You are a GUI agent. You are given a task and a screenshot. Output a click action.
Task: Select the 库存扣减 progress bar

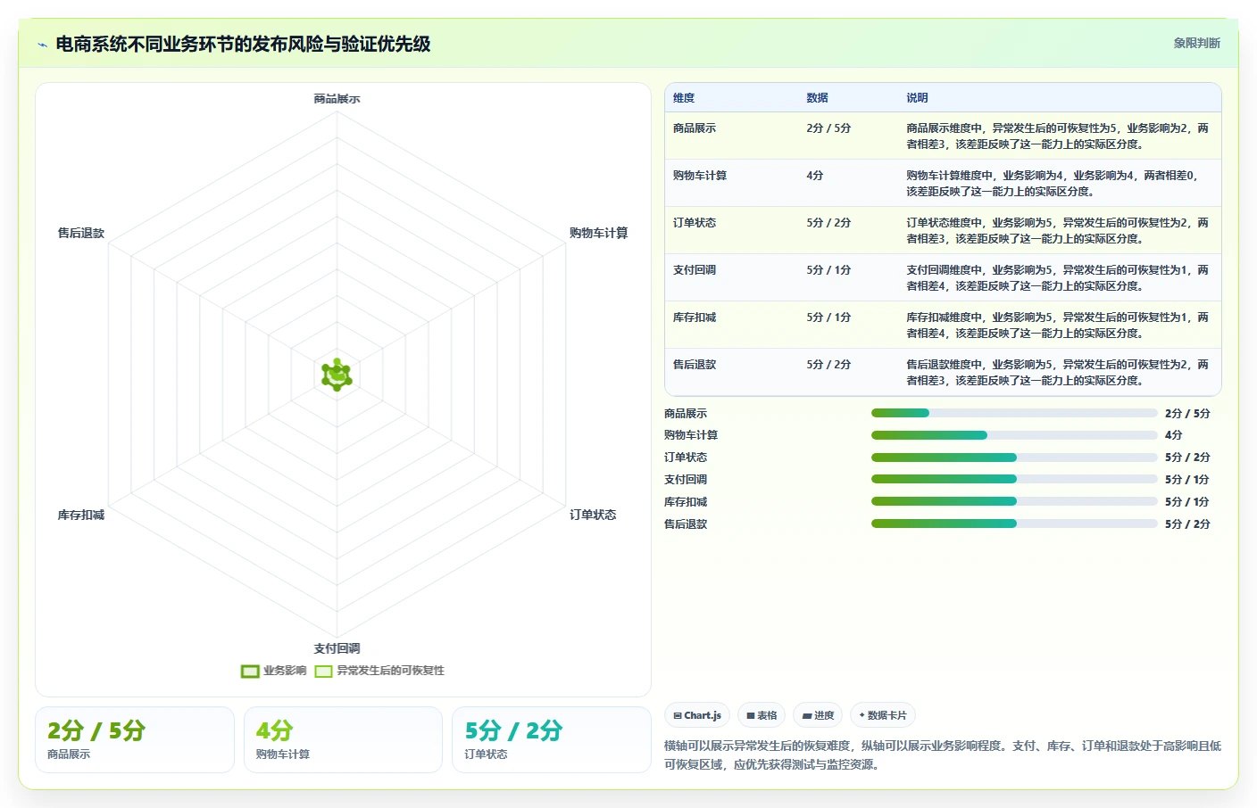point(1014,501)
